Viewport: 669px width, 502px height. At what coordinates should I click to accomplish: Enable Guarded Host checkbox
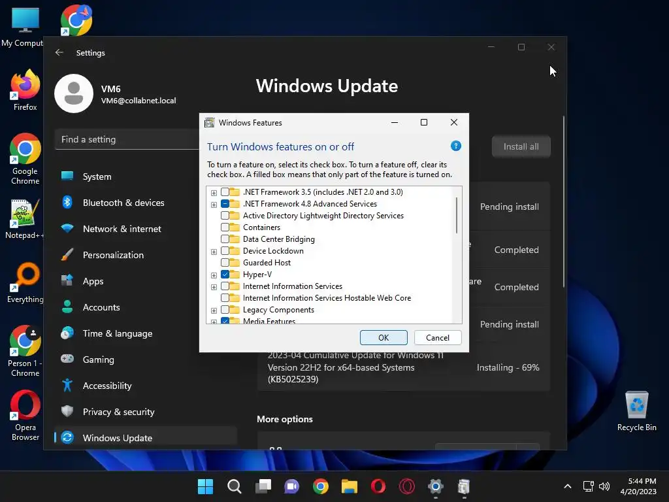tap(225, 262)
